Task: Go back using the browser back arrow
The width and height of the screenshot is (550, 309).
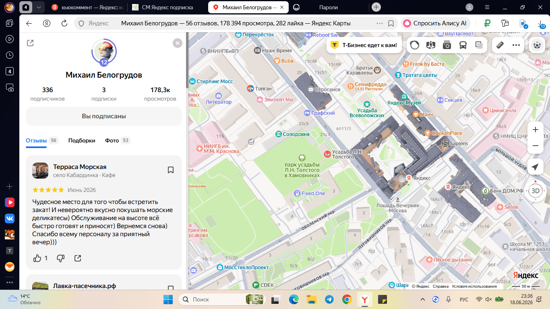Action: pyautogui.click(x=29, y=23)
